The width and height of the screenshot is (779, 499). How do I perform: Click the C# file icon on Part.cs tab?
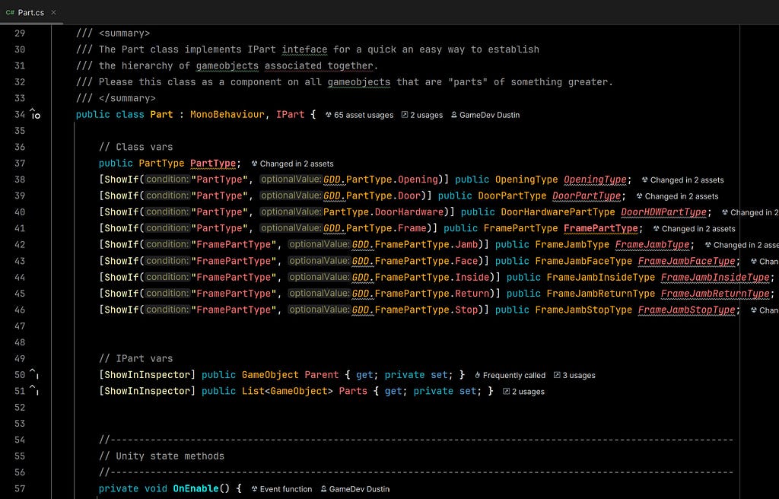coord(10,12)
